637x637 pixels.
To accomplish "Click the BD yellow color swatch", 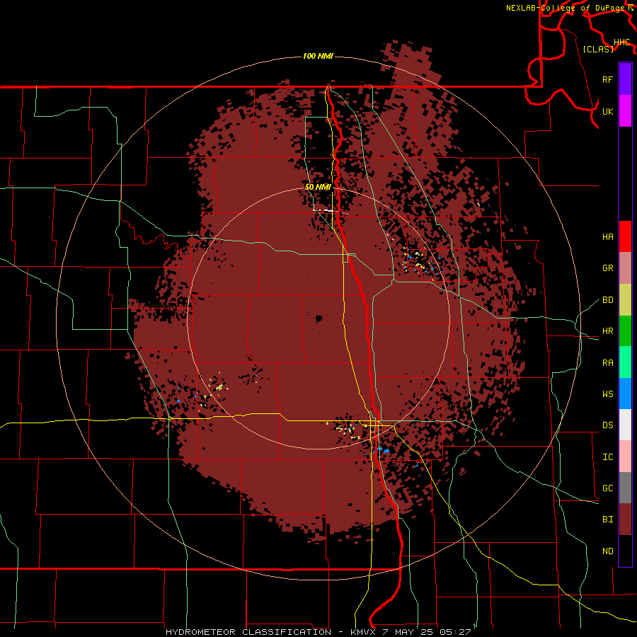I will (625, 300).
